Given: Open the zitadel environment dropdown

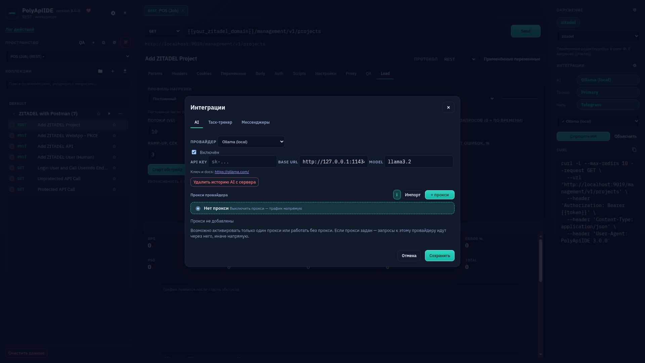Looking at the screenshot, I should [598, 36].
